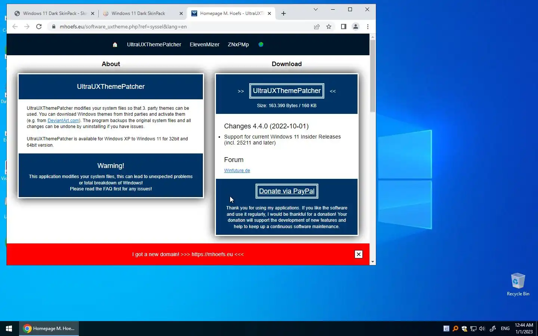This screenshot has height=336, width=538.
Task: Open ElevenMizer in the site navigation
Action: (x=204, y=44)
